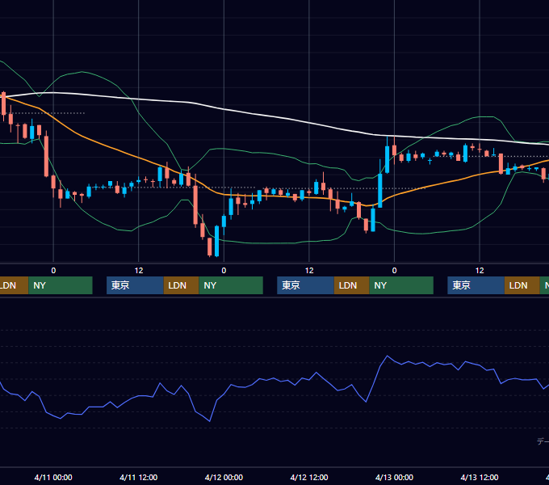Viewport: 549px width, 485px height.
Task: Select the NY session block crossing 4/13 00:00
Action: tap(401, 285)
